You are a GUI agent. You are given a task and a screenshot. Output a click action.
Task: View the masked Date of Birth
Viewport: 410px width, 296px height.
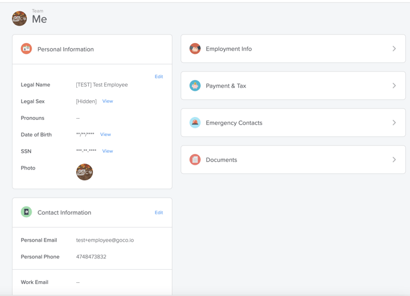click(x=105, y=134)
